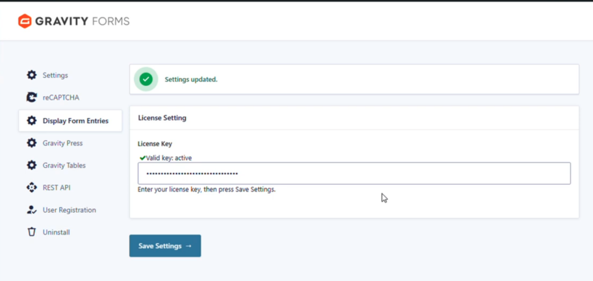Screen dimensions: 593x281
Task: Navigate to the User Registration settings
Action: pyautogui.click(x=69, y=210)
